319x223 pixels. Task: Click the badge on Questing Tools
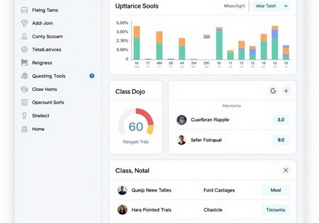(92, 76)
